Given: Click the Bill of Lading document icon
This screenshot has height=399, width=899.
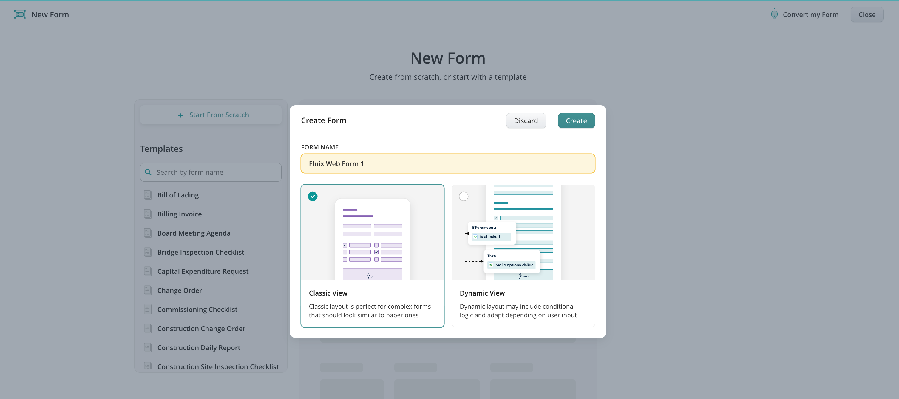Looking at the screenshot, I should tap(148, 195).
